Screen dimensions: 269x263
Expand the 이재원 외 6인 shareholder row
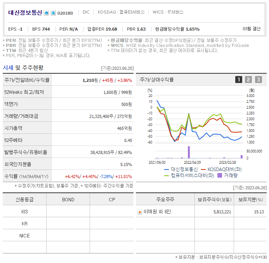pyautogui.click(x=140, y=212)
